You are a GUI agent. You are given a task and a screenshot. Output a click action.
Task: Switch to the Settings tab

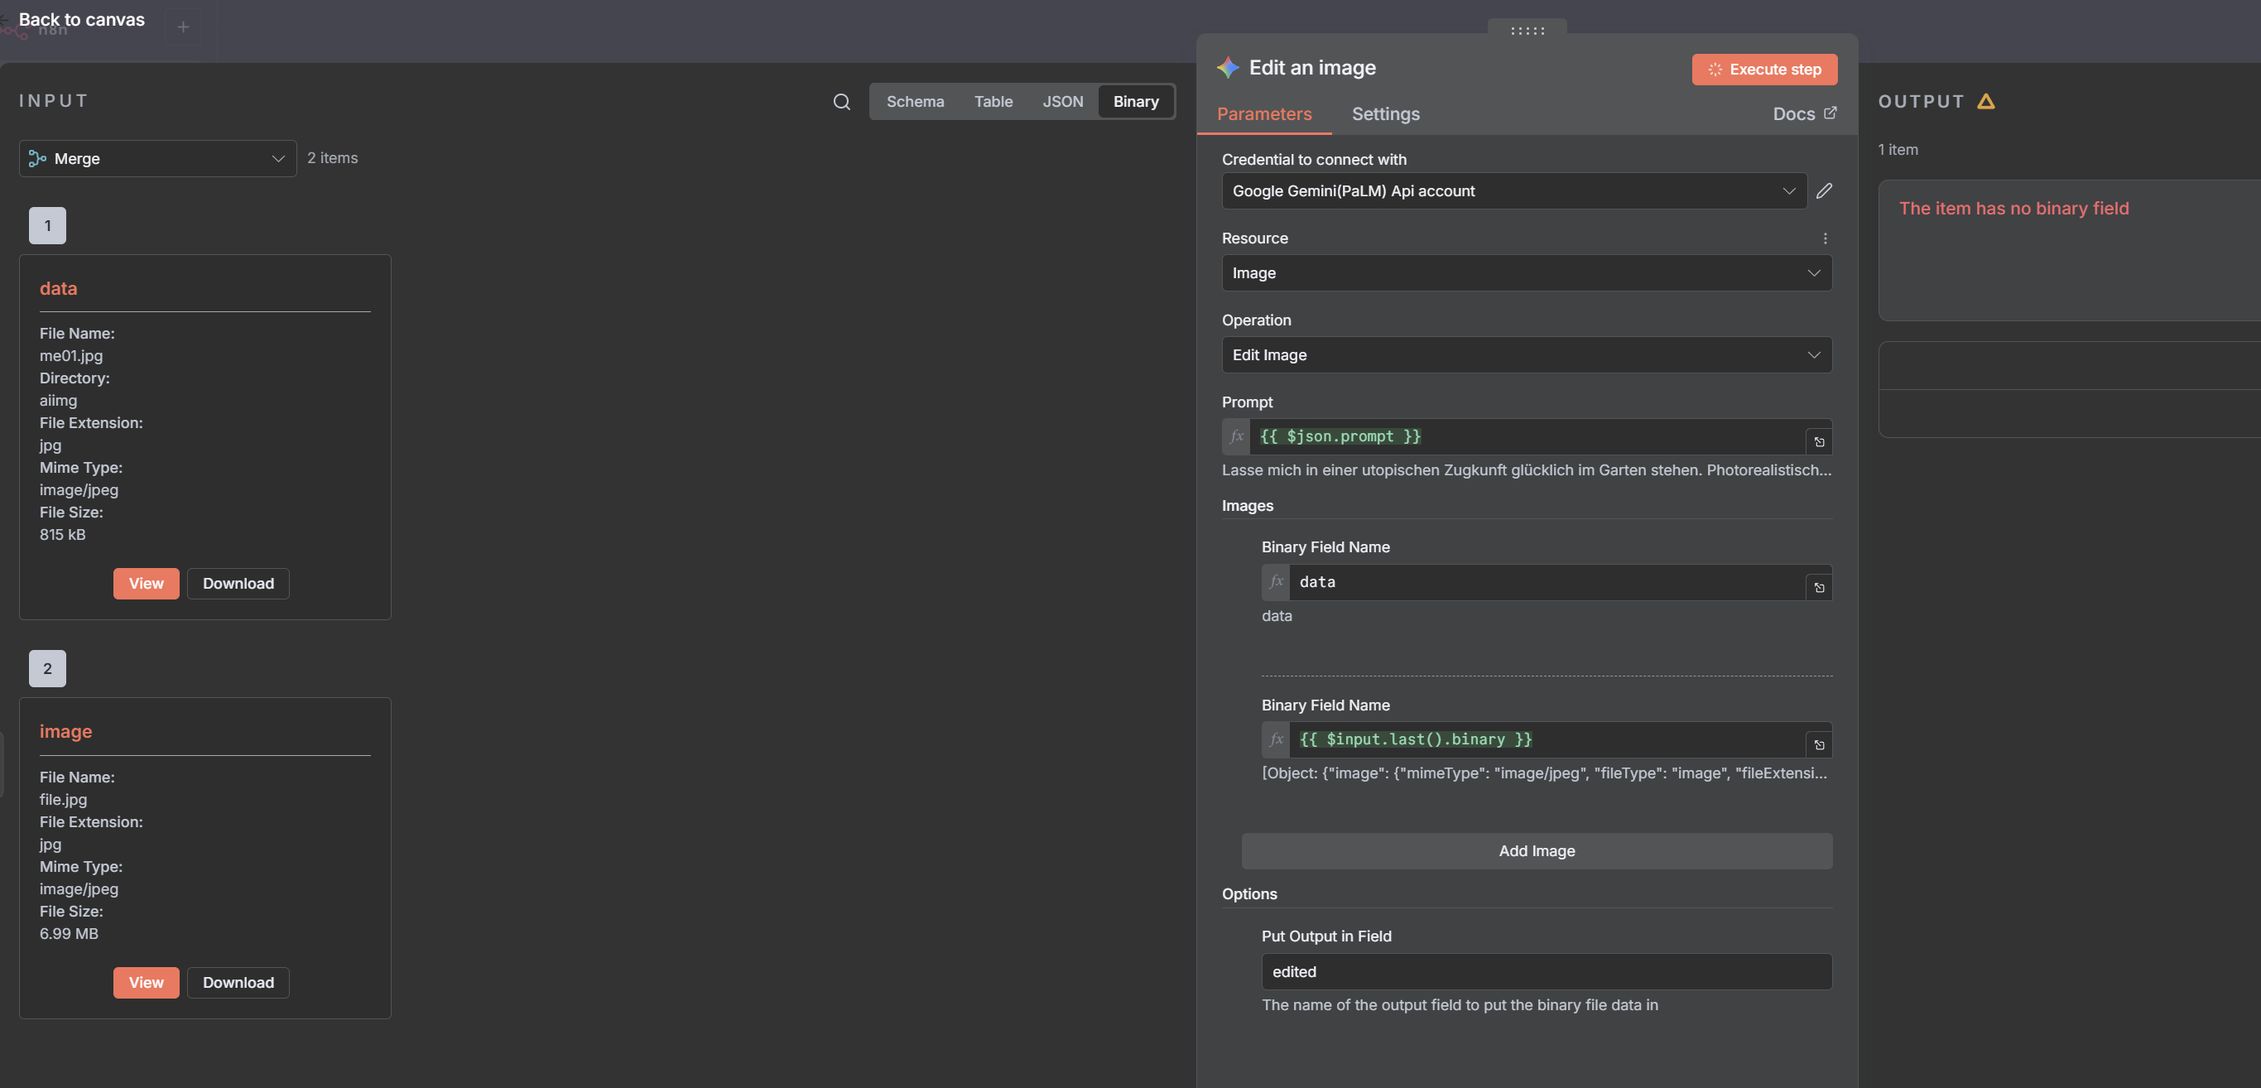point(1385,114)
